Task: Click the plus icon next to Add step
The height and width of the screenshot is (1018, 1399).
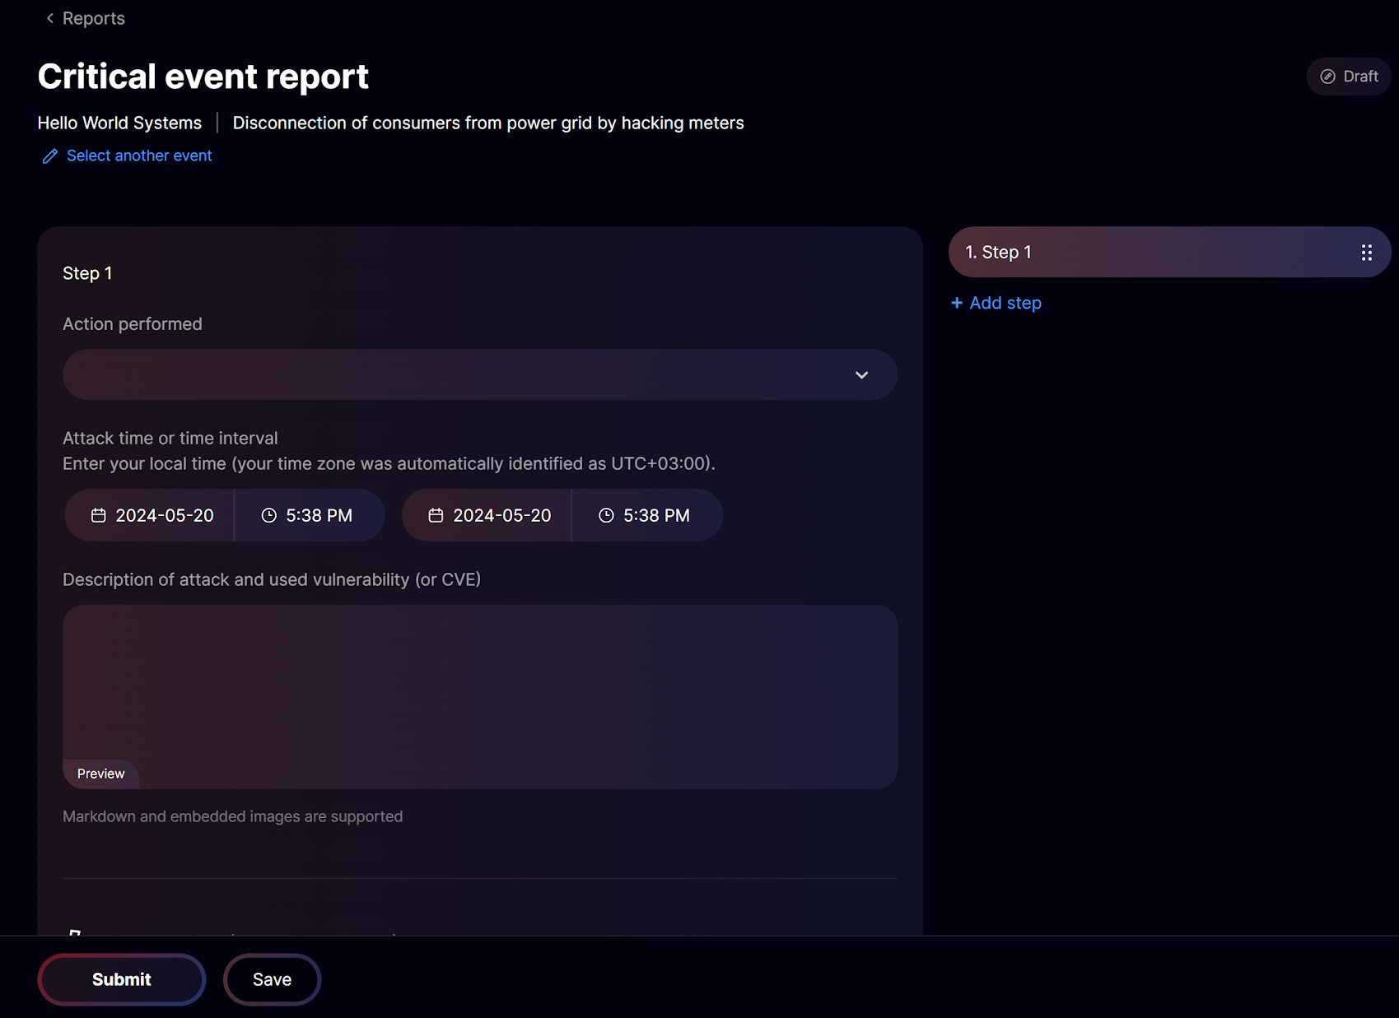Action: 957,303
